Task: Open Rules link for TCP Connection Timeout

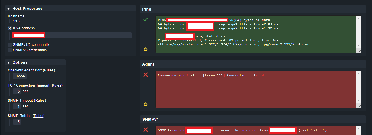Action: pos(56,85)
